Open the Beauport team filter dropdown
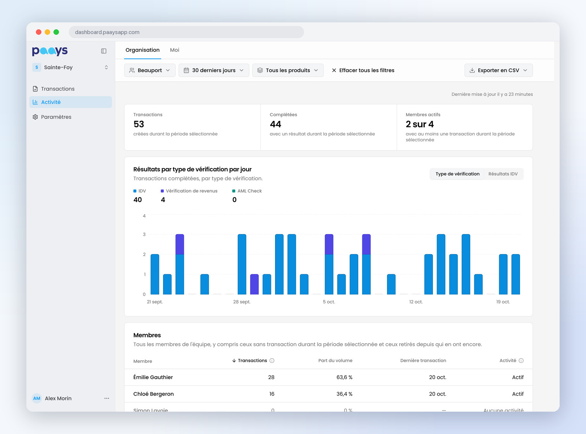The image size is (586, 434). (x=150, y=70)
